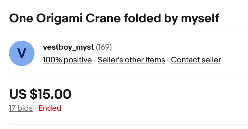This screenshot has width=248, height=129.
Task: Open the 100% positive feedback link
Action: (67, 60)
